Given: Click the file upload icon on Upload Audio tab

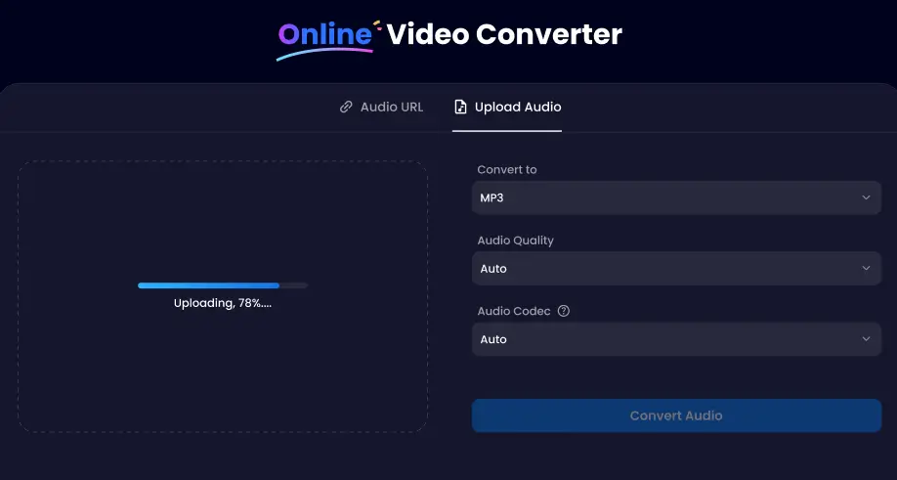Looking at the screenshot, I should coord(460,108).
